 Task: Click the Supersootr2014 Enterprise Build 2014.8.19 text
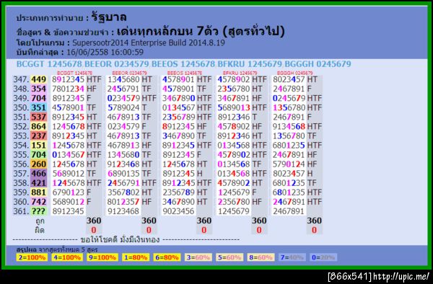click(x=149, y=43)
